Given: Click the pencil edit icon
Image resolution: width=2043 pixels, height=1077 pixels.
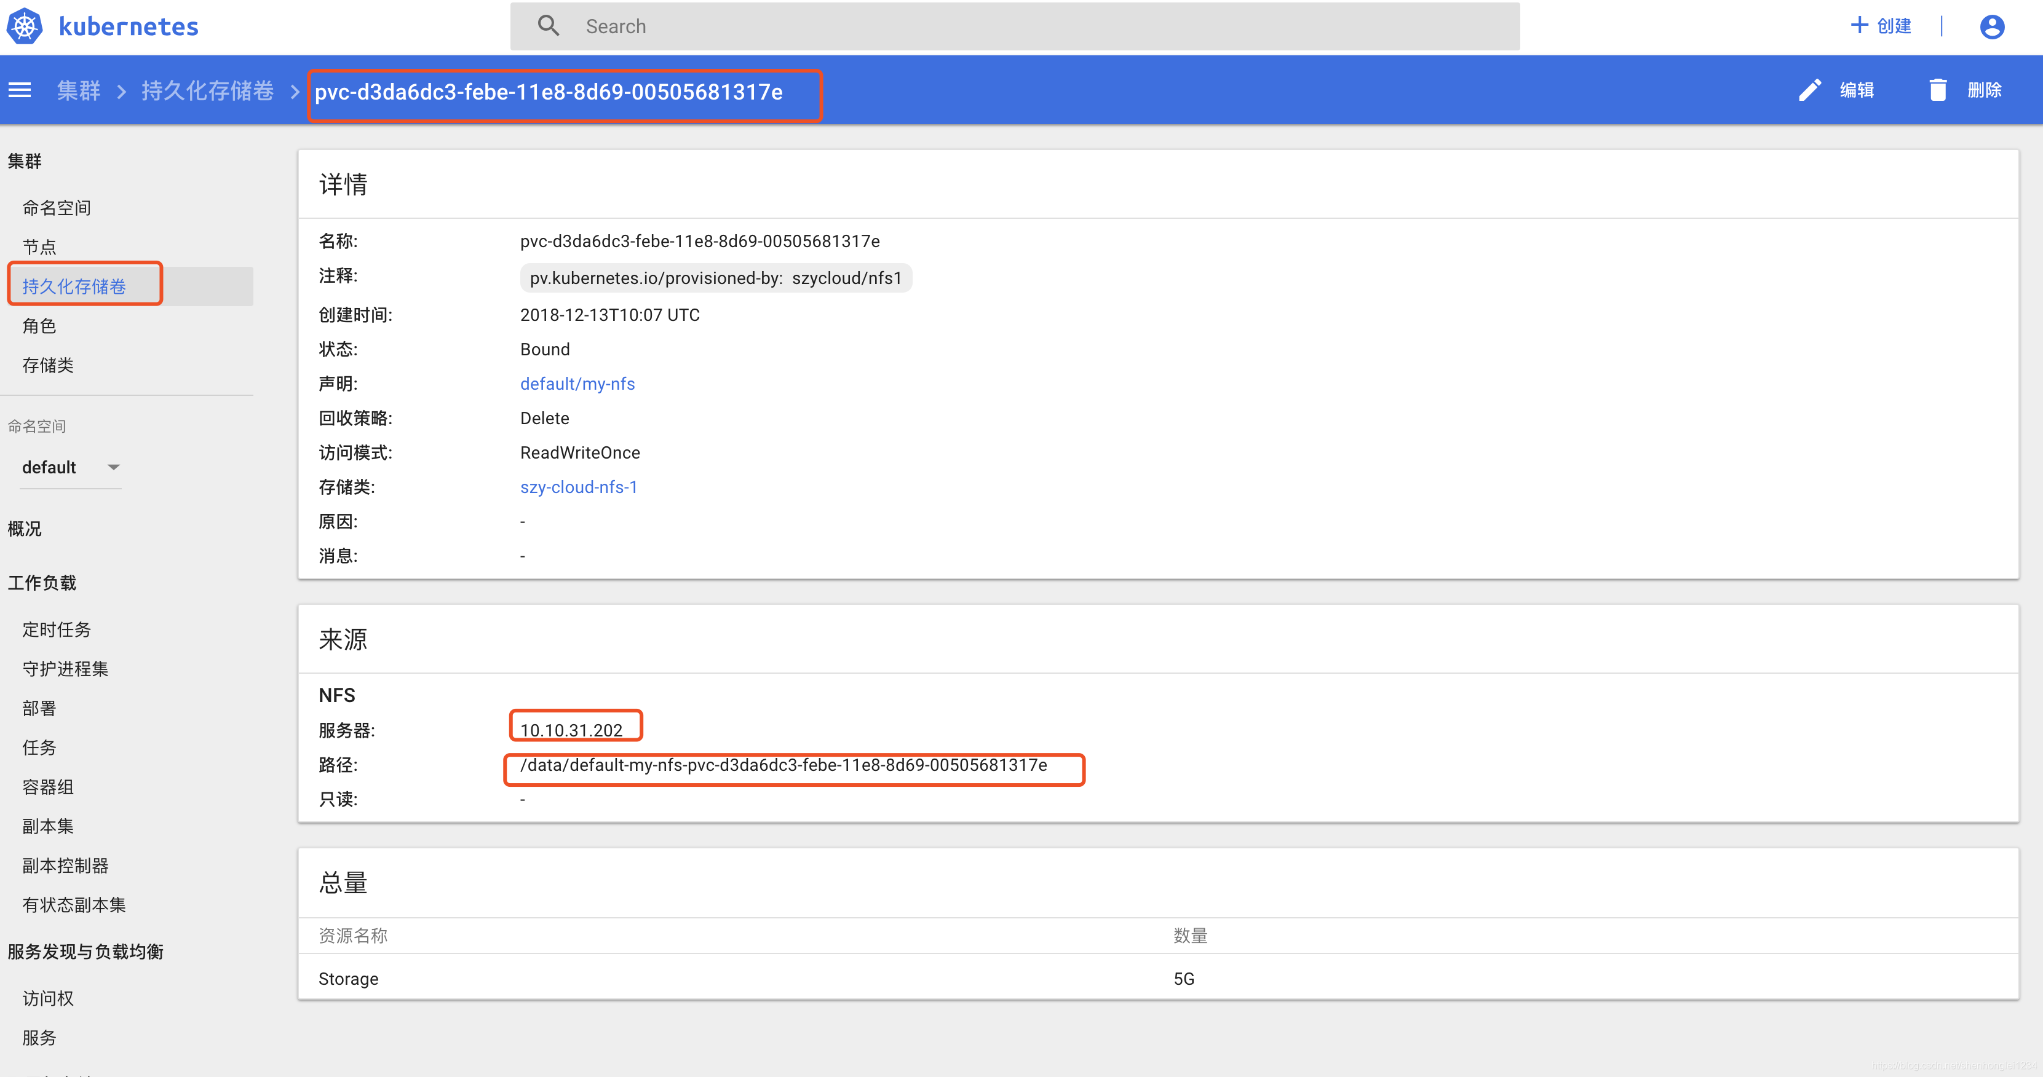Looking at the screenshot, I should tap(1810, 90).
